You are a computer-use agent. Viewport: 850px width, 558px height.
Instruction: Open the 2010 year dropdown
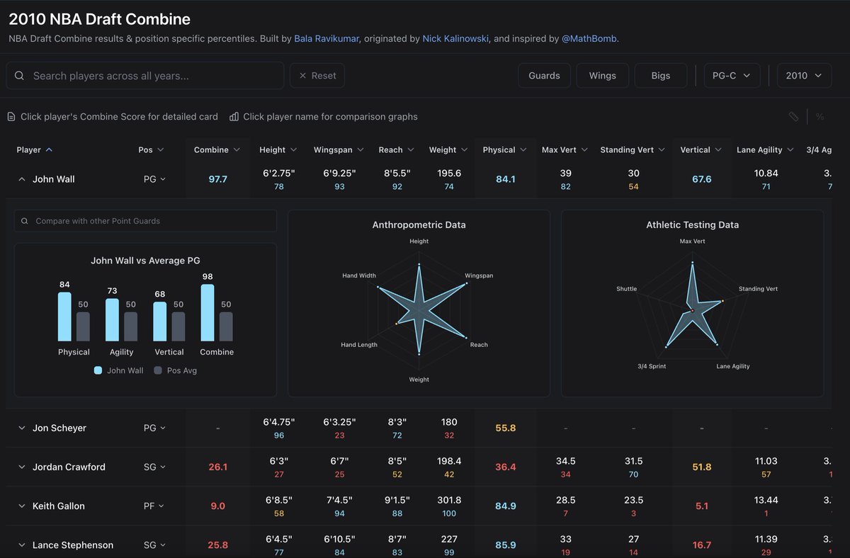[804, 74]
